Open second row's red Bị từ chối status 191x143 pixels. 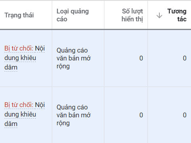coord(19,105)
